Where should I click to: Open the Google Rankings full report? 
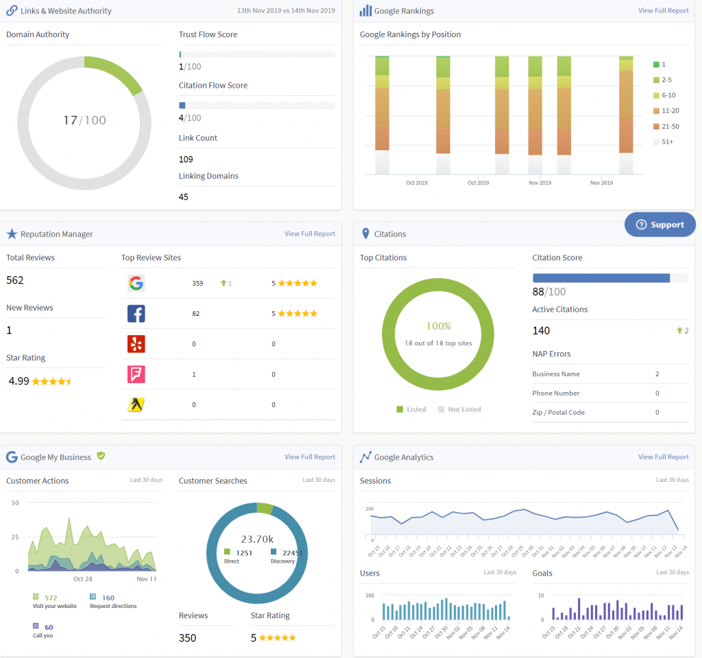(x=663, y=10)
